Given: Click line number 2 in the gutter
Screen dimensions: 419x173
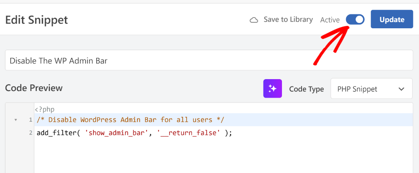Looking at the screenshot, I should [x=30, y=133].
